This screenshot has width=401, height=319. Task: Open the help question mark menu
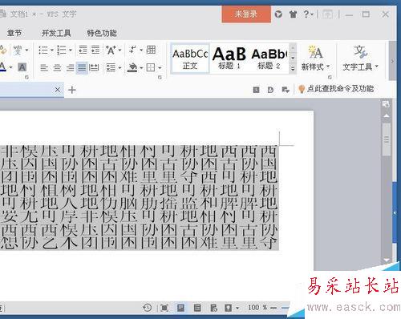[308, 14]
